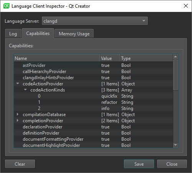Collapse the codeActionProvider tree node
This screenshot has width=192, height=173.
(18, 84)
